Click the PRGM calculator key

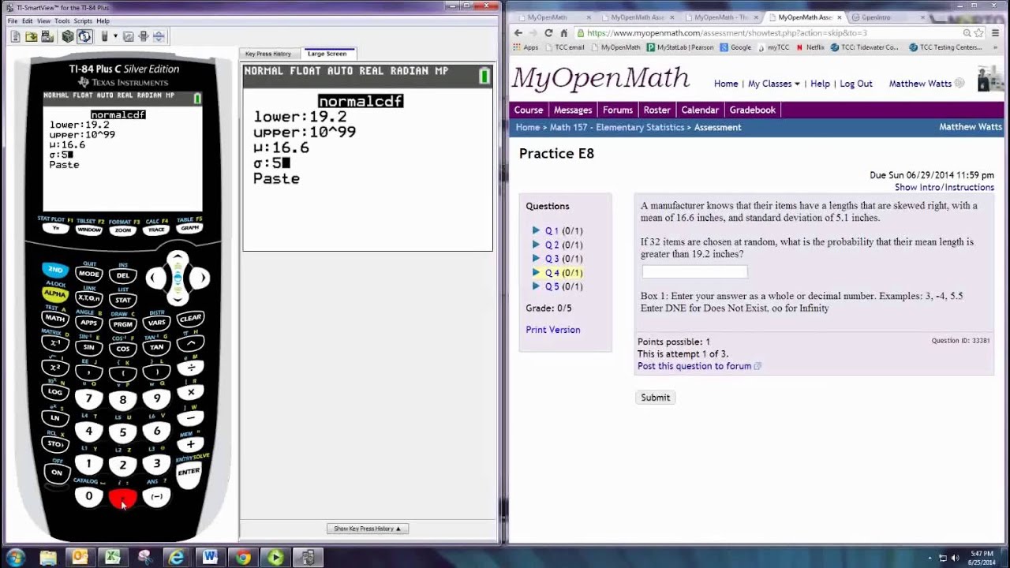pyautogui.click(x=123, y=324)
